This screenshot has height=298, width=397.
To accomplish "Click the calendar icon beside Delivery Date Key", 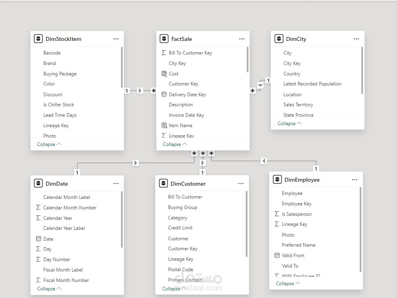I will (x=164, y=95).
